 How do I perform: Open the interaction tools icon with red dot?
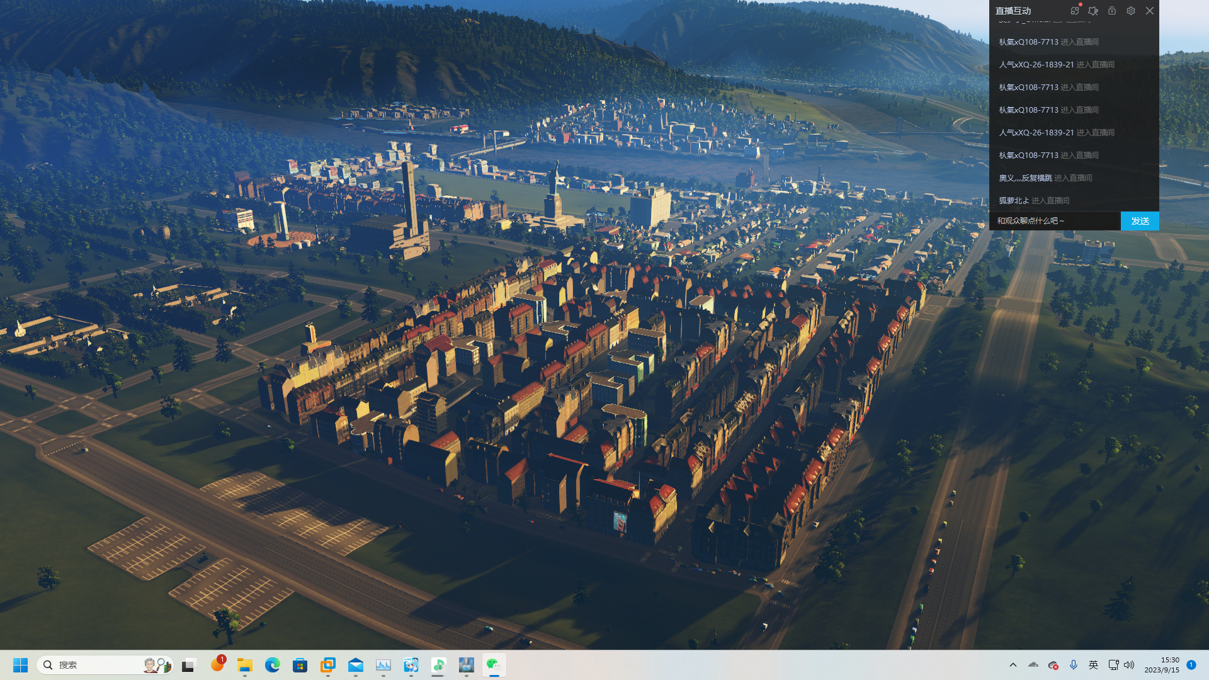coord(1075,11)
